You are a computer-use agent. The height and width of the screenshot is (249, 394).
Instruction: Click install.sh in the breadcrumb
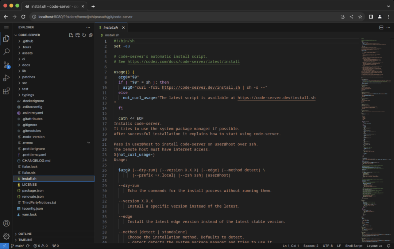112,35
